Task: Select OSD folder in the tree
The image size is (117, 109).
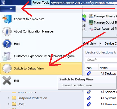Action: tap(21, 104)
